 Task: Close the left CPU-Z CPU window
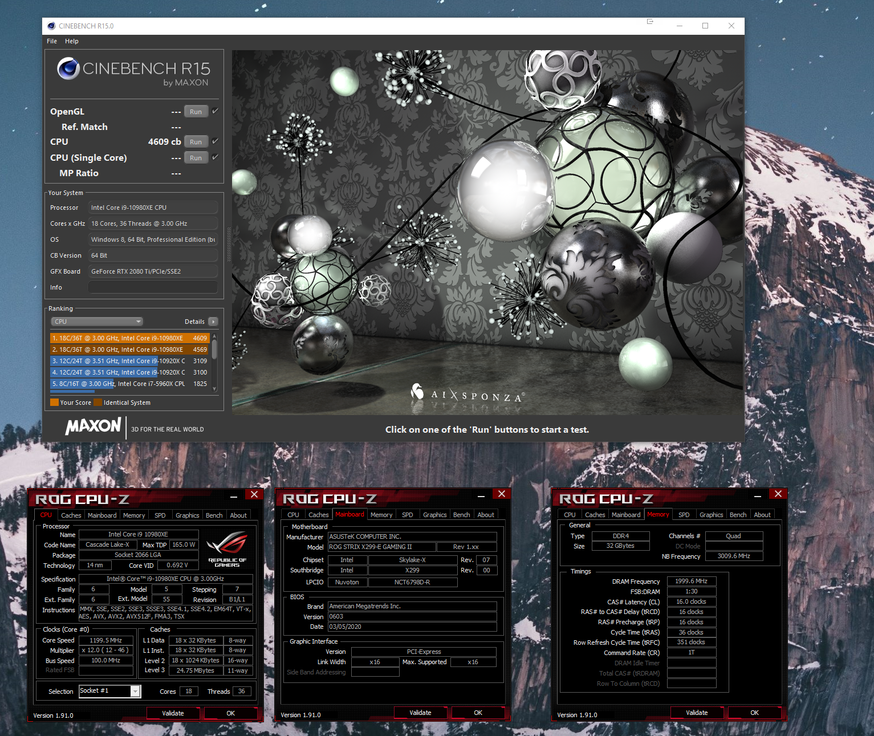click(x=254, y=494)
